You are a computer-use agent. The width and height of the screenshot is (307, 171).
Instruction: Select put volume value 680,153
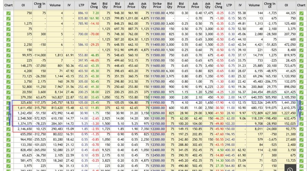(257, 108)
